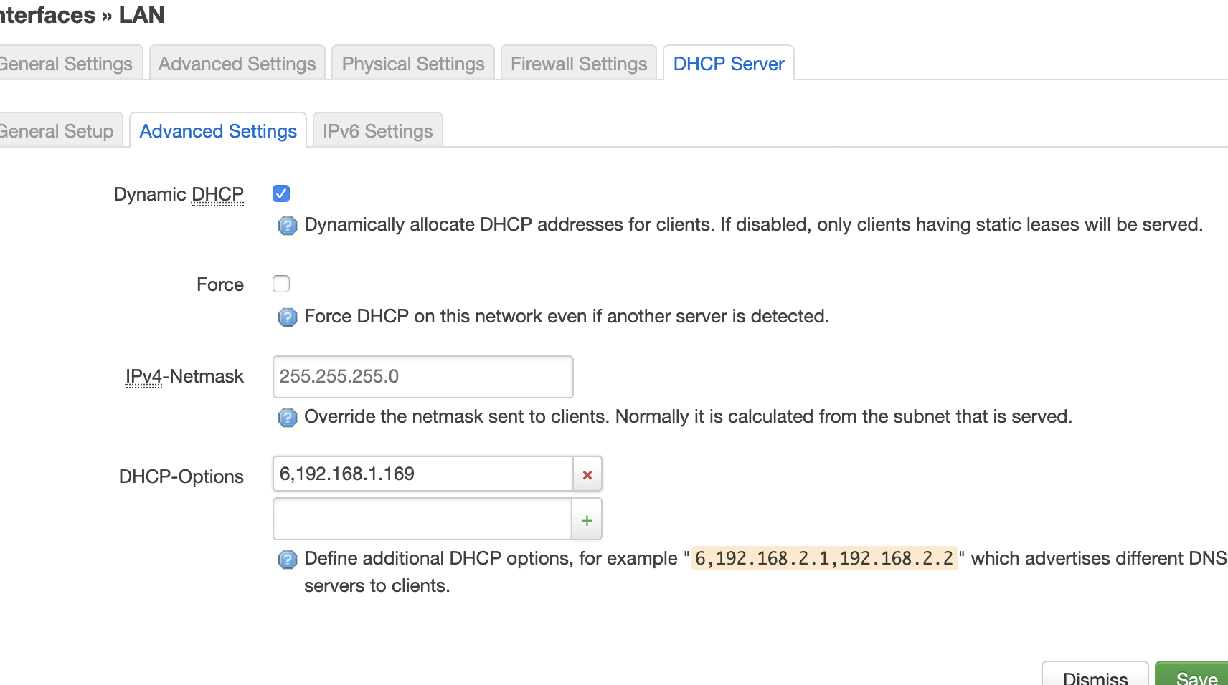Enable the Force DHCP checkbox
Screen dimensions: 1228x685
[x=281, y=284]
